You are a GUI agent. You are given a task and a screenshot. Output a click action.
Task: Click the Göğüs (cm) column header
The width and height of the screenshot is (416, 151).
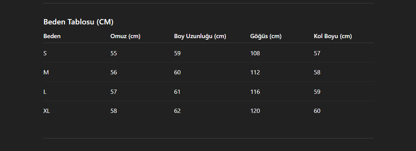click(266, 36)
